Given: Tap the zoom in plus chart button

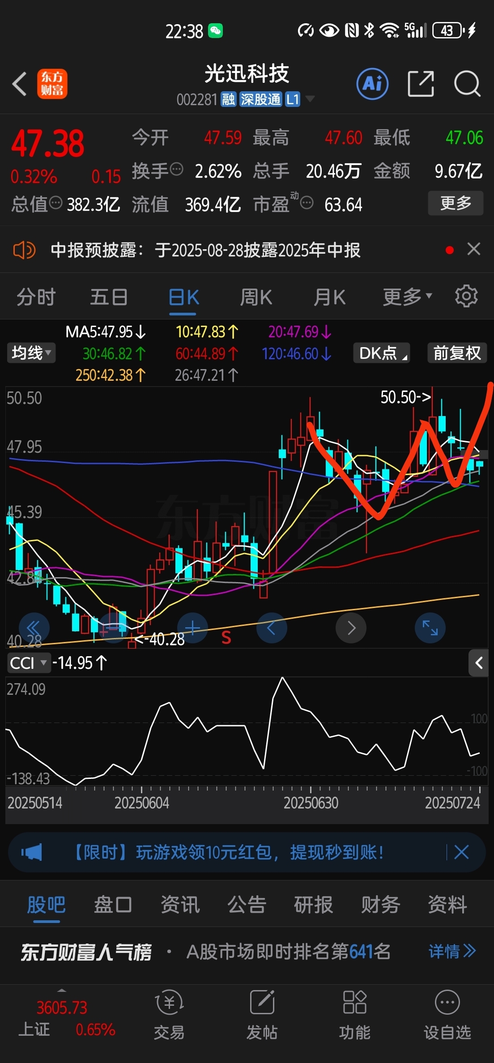Looking at the screenshot, I should click(192, 628).
